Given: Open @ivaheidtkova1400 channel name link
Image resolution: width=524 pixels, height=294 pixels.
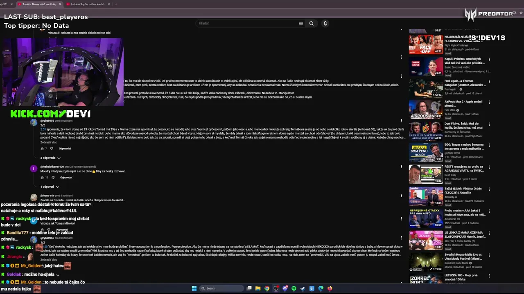Looking at the screenshot, I should 52,167.
